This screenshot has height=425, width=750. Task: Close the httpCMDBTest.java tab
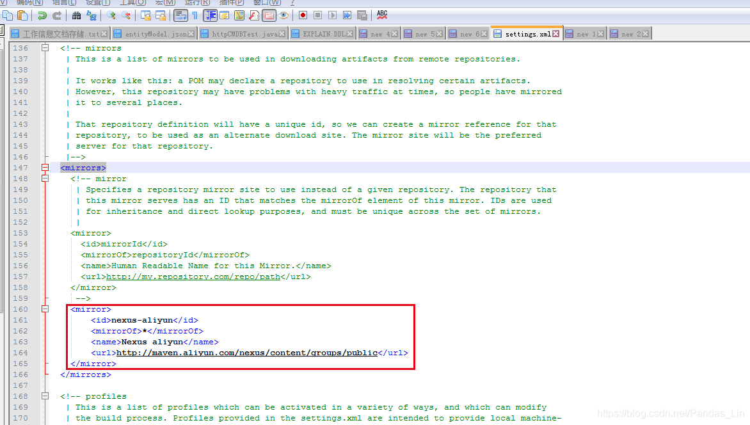(x=282, y=34)
